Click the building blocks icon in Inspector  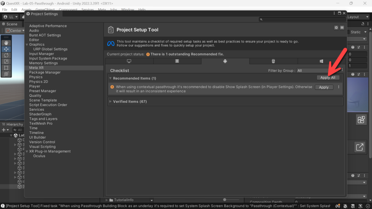pyautogui.click(x=361, y=120)
